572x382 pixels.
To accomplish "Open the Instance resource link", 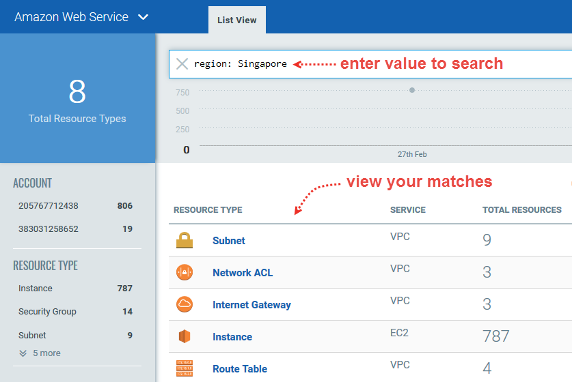I will (x=232, y=337).
